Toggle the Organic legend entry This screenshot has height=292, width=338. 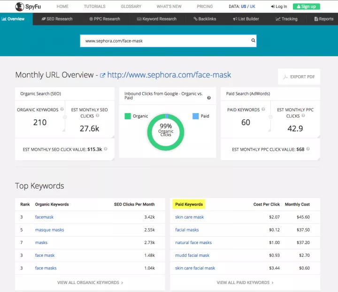(x=137, y=116)
